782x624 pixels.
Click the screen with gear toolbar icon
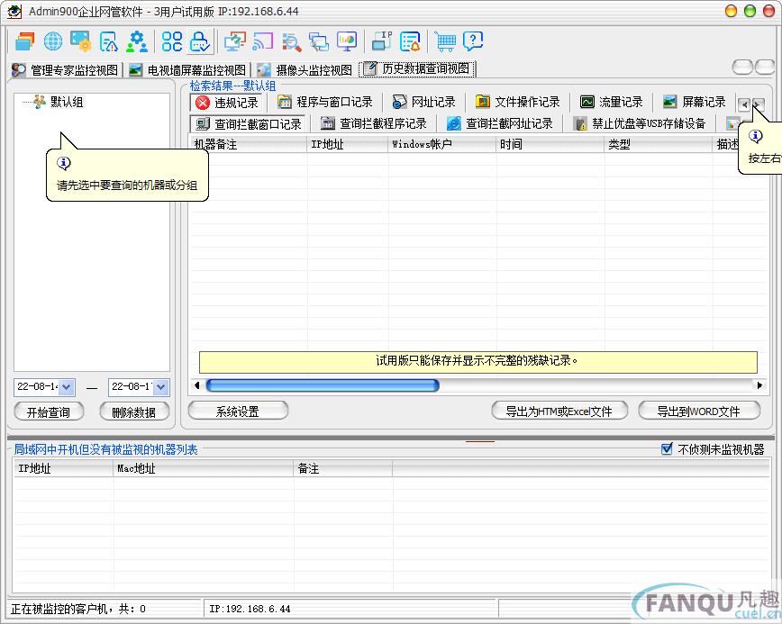(x=80, y=41)
